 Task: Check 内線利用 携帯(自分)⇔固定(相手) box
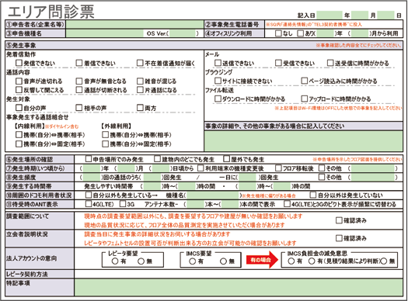[19, 144]
